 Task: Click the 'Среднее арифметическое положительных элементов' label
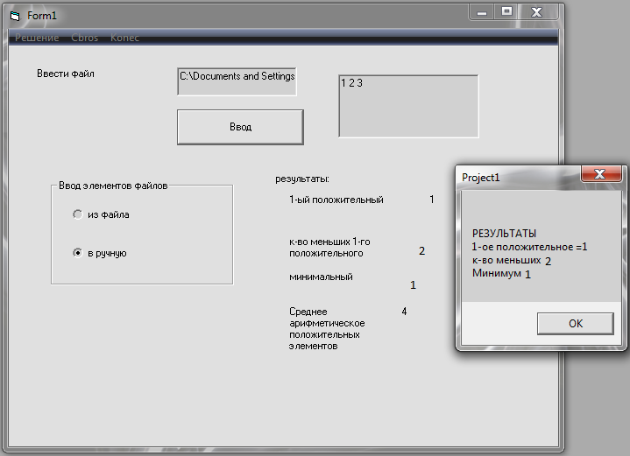327,329
